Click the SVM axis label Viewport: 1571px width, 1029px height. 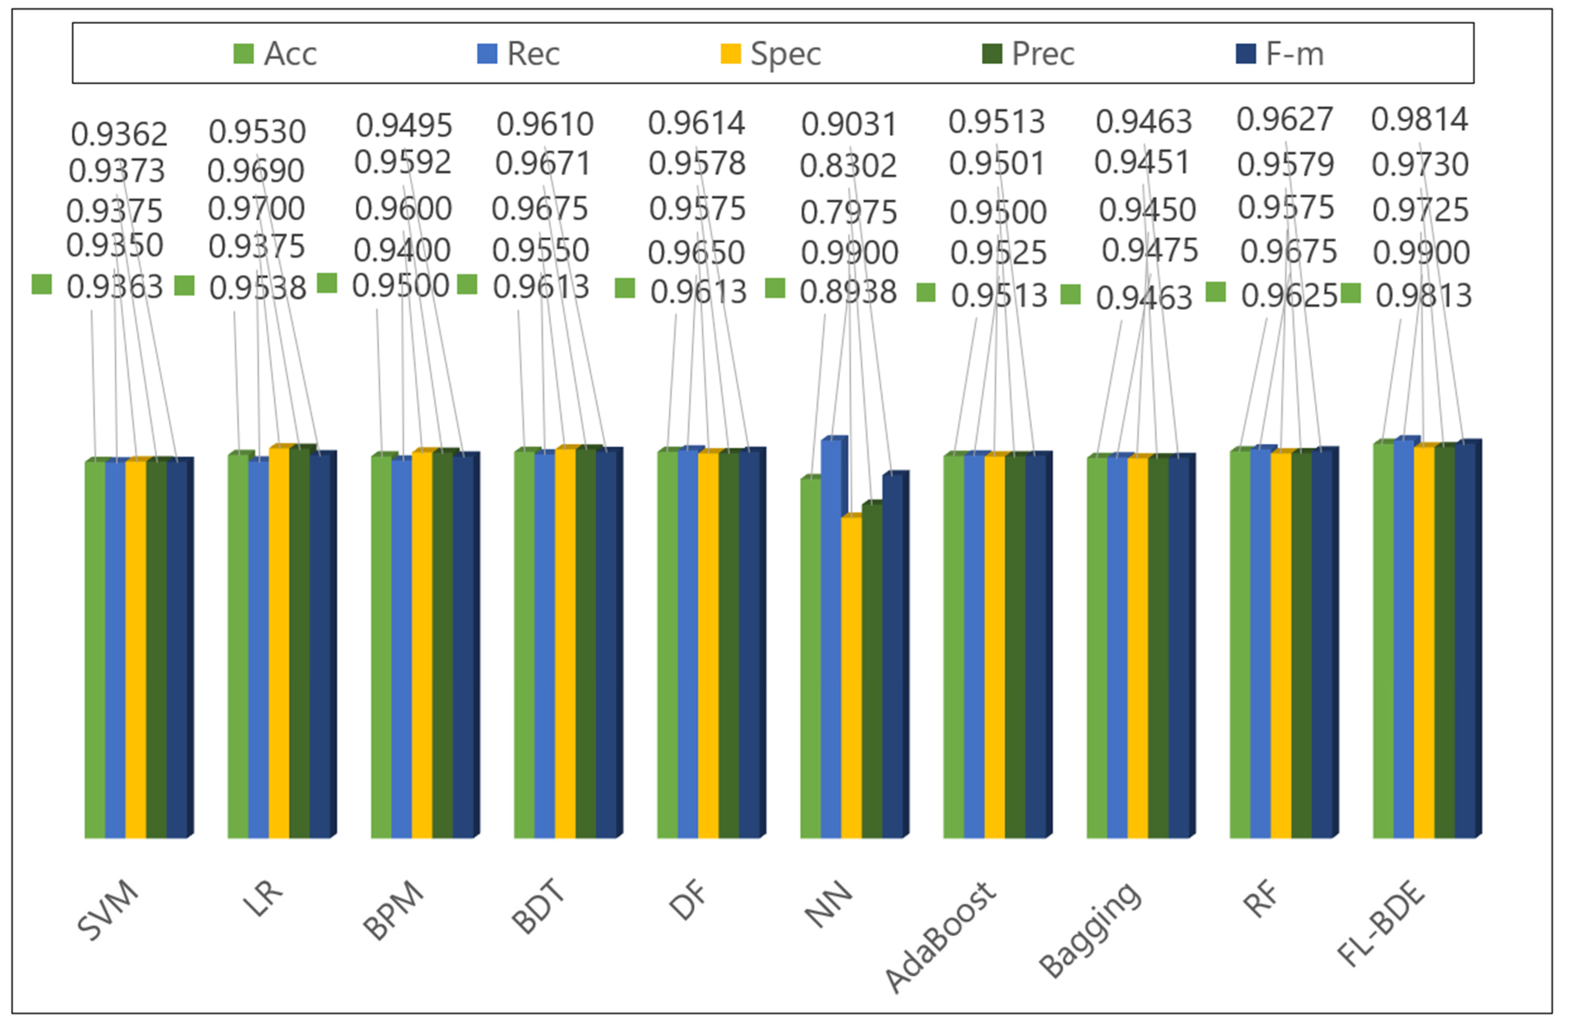pos(108,910)
